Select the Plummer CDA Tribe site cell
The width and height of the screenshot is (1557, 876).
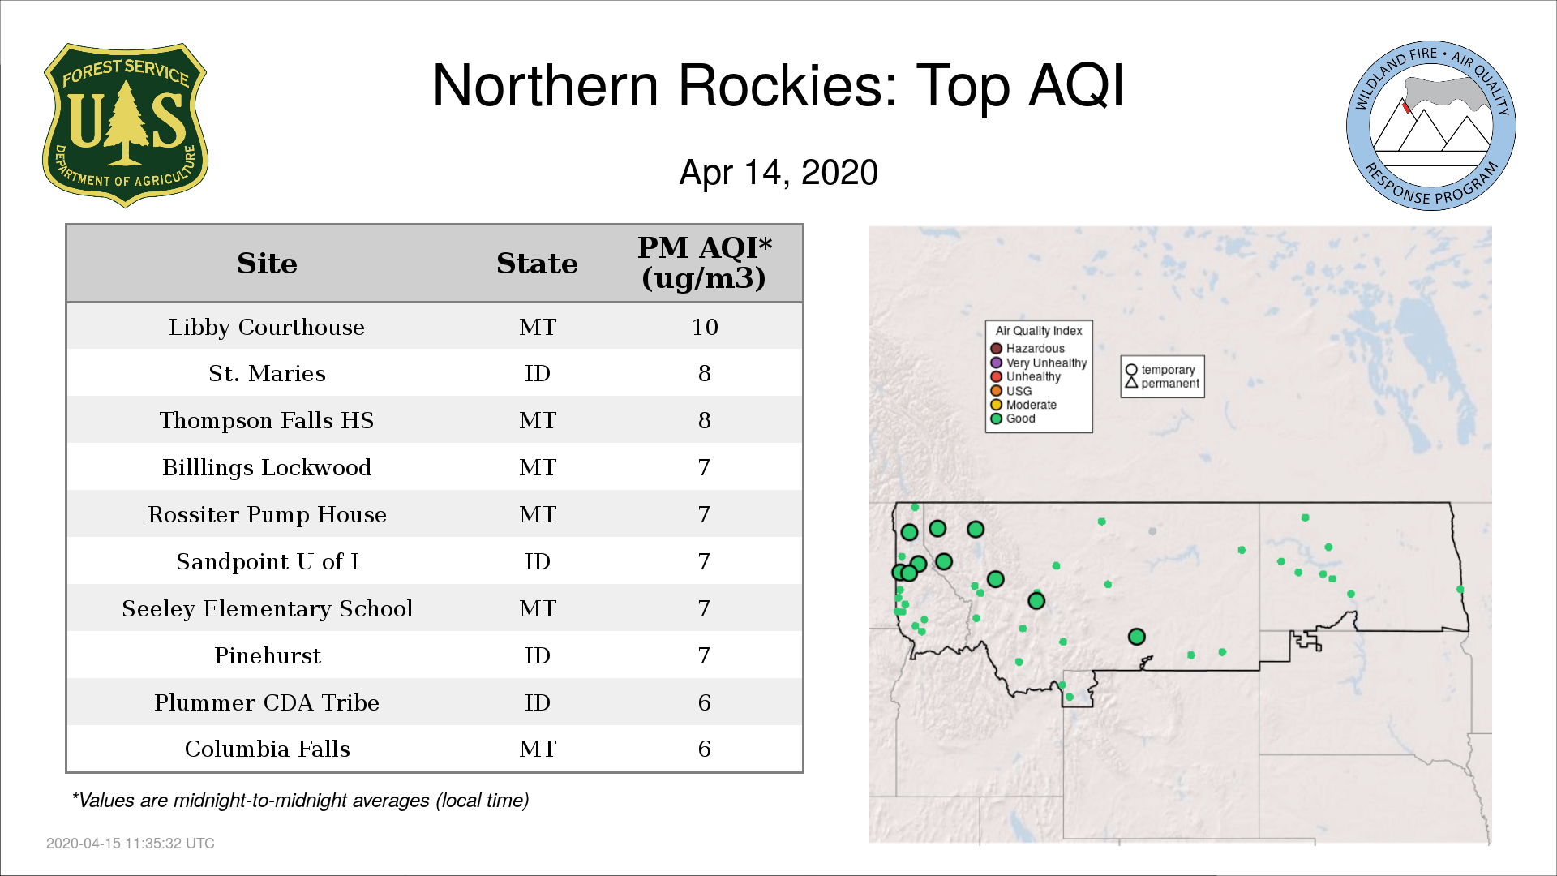point(267,702)
